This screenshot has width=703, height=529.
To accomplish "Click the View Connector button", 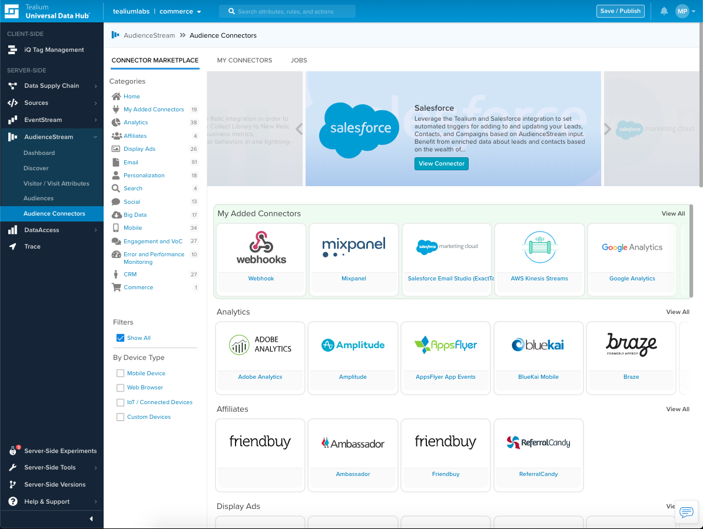I will 442,164.
